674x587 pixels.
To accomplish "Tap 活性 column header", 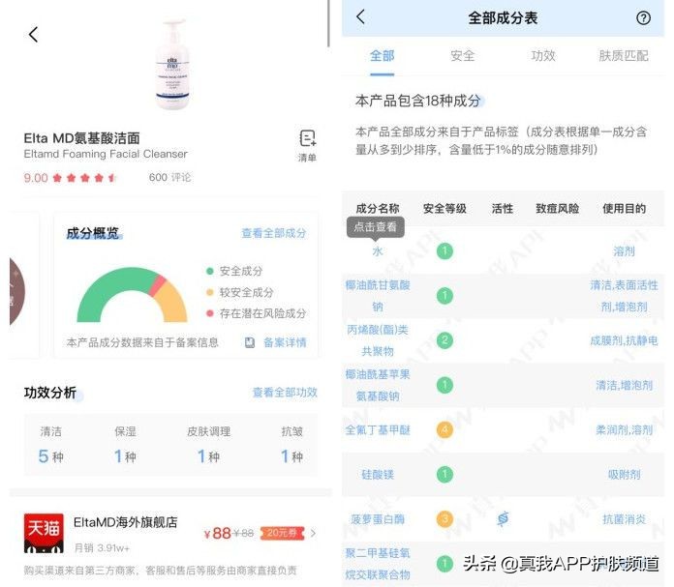I will point(502,209).
